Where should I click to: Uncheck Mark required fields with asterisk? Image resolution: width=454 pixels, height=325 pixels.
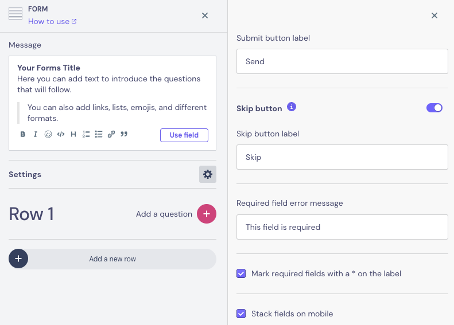(x=241, y=274)
